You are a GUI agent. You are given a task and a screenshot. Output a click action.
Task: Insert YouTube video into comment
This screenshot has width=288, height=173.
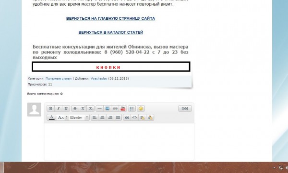(123, 109)
